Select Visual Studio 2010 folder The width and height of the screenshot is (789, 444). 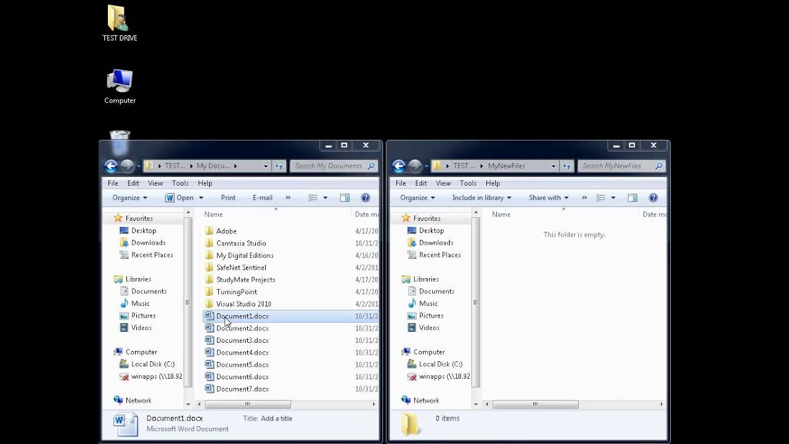point(243,304)
